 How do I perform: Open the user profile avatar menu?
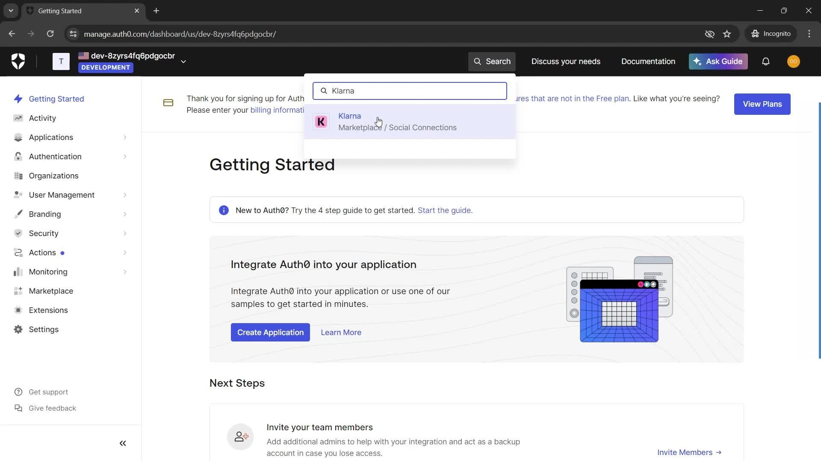pyautogui.click(x=793, y=61)
